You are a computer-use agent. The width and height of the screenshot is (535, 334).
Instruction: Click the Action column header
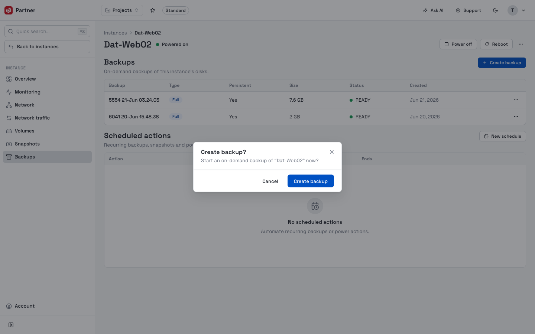point(116,159)
